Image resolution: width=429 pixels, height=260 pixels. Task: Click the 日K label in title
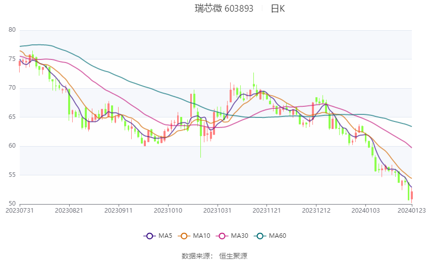[x=278, y=9]
